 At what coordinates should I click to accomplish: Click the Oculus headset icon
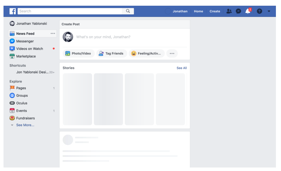[12, 103]
